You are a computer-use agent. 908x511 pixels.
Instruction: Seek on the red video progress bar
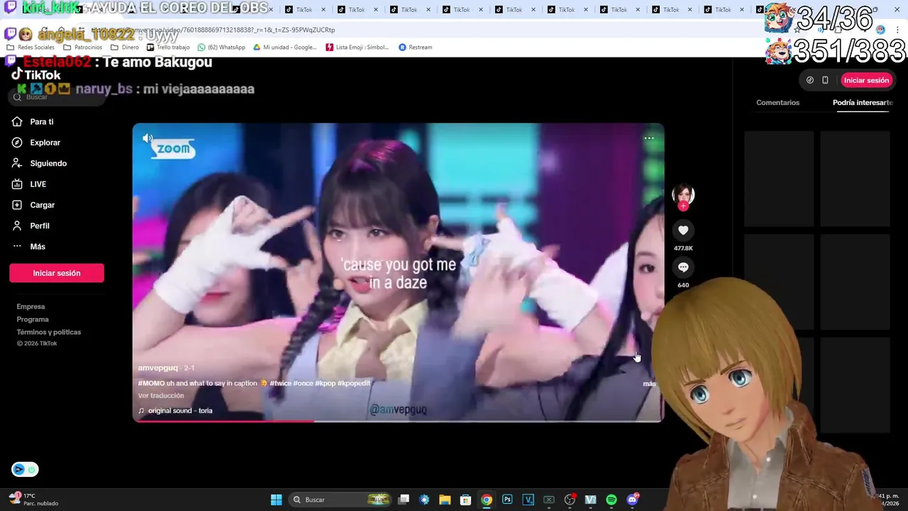click(x=398, y=421)
